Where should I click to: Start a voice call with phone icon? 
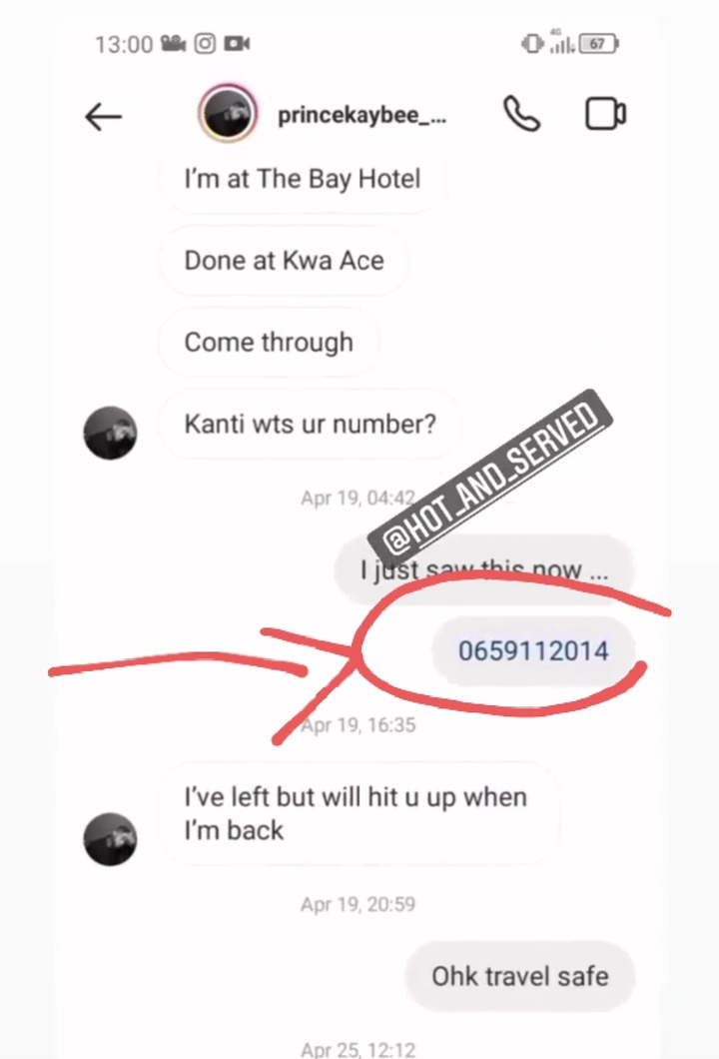pos(521,114)
